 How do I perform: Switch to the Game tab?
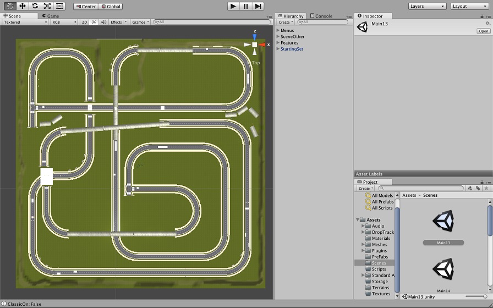[x=51, y=16]
